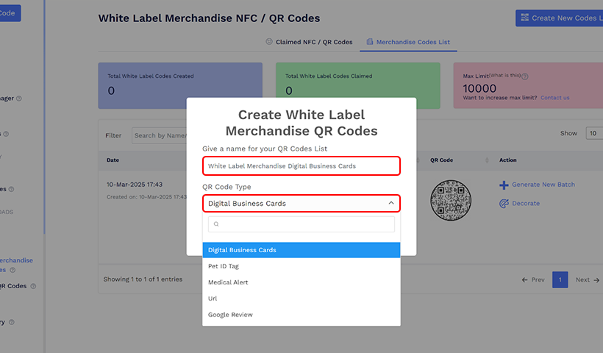The image size is (603, 353).
Task: Open the Merchandise Codes List tab
Action: click(x=413, y=43)
